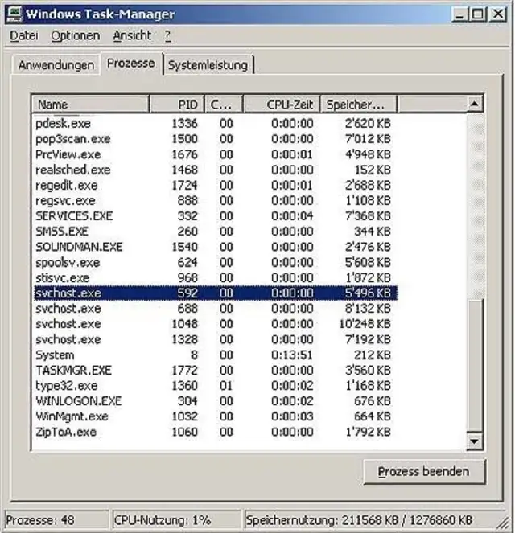
Task: Select the WINLOGON.EXE process
Action: pyautogui.click(x=216, y=401)
